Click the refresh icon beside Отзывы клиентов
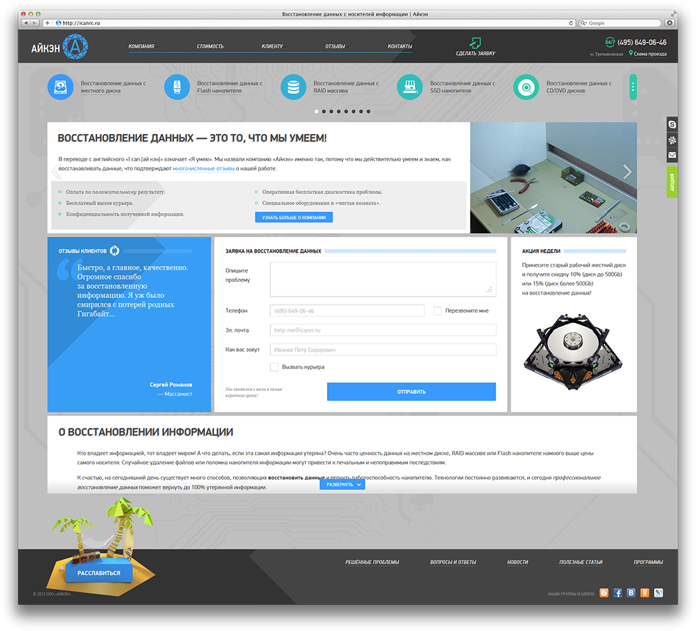This screenshot has width=696, height=631. tap(115, 251)
